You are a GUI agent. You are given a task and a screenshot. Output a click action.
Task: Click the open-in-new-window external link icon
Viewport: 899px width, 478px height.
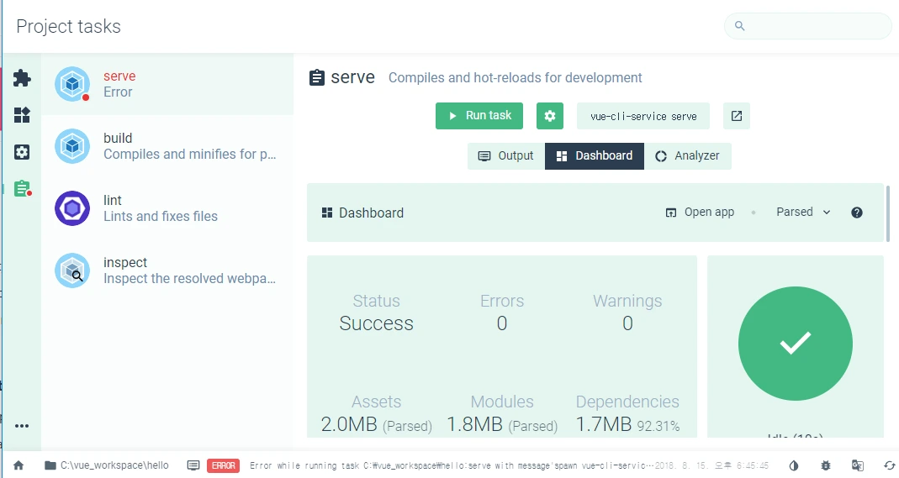click(x=737, y=116)
